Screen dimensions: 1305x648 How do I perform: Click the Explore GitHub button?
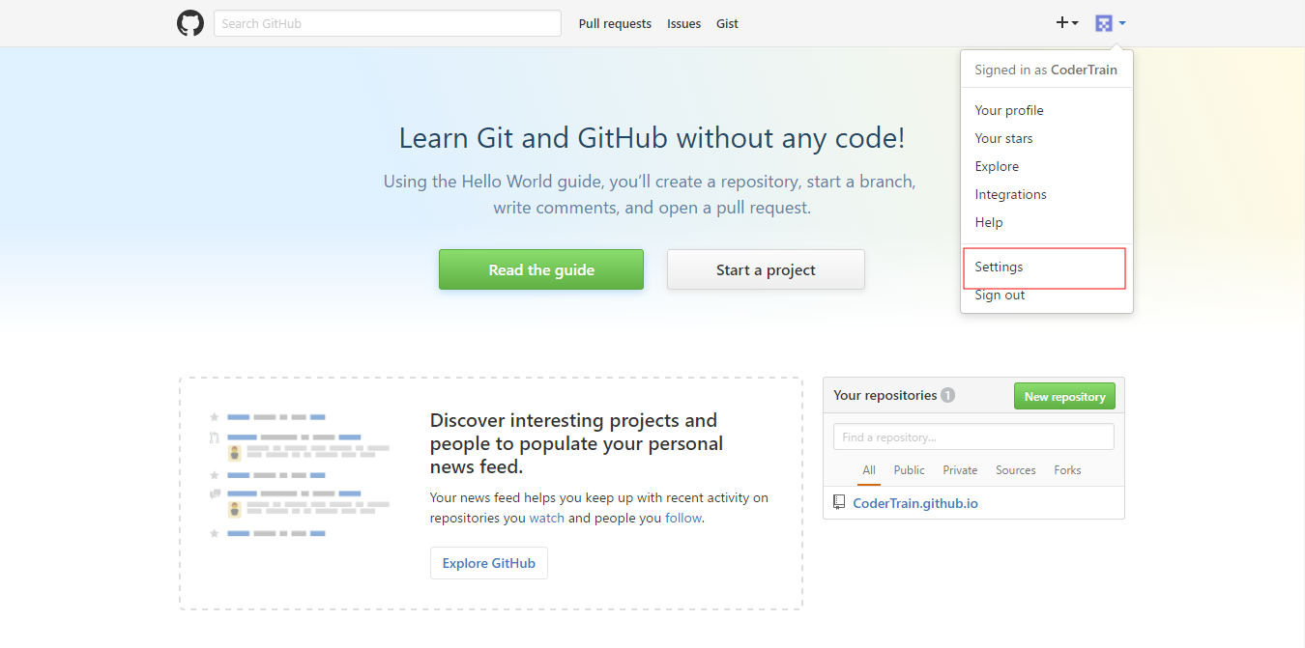pos(488,563)
